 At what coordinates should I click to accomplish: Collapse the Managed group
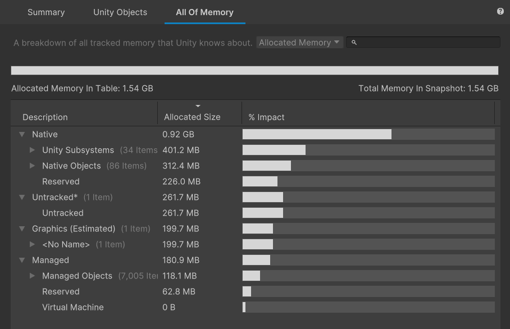pyautogui.click(x=22, y=261)
